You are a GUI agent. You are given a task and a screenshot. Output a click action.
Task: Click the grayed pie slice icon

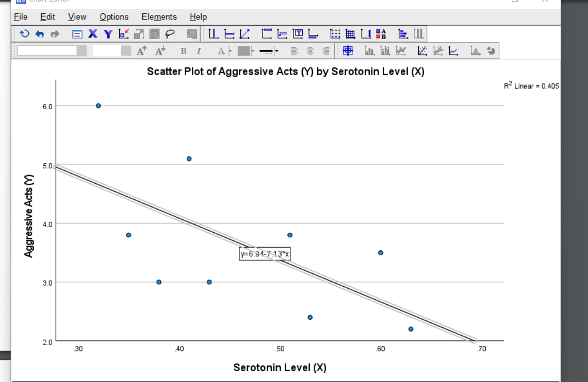tap(491, 50)
